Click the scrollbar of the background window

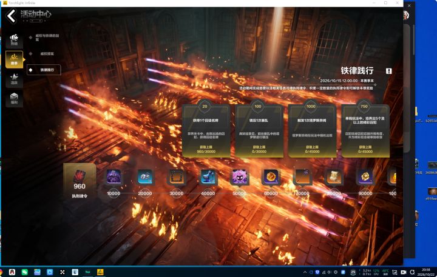pyautogui.click(x=413, y=41)
